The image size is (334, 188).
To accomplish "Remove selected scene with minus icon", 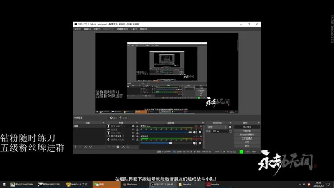I will (x=80, y=147).
